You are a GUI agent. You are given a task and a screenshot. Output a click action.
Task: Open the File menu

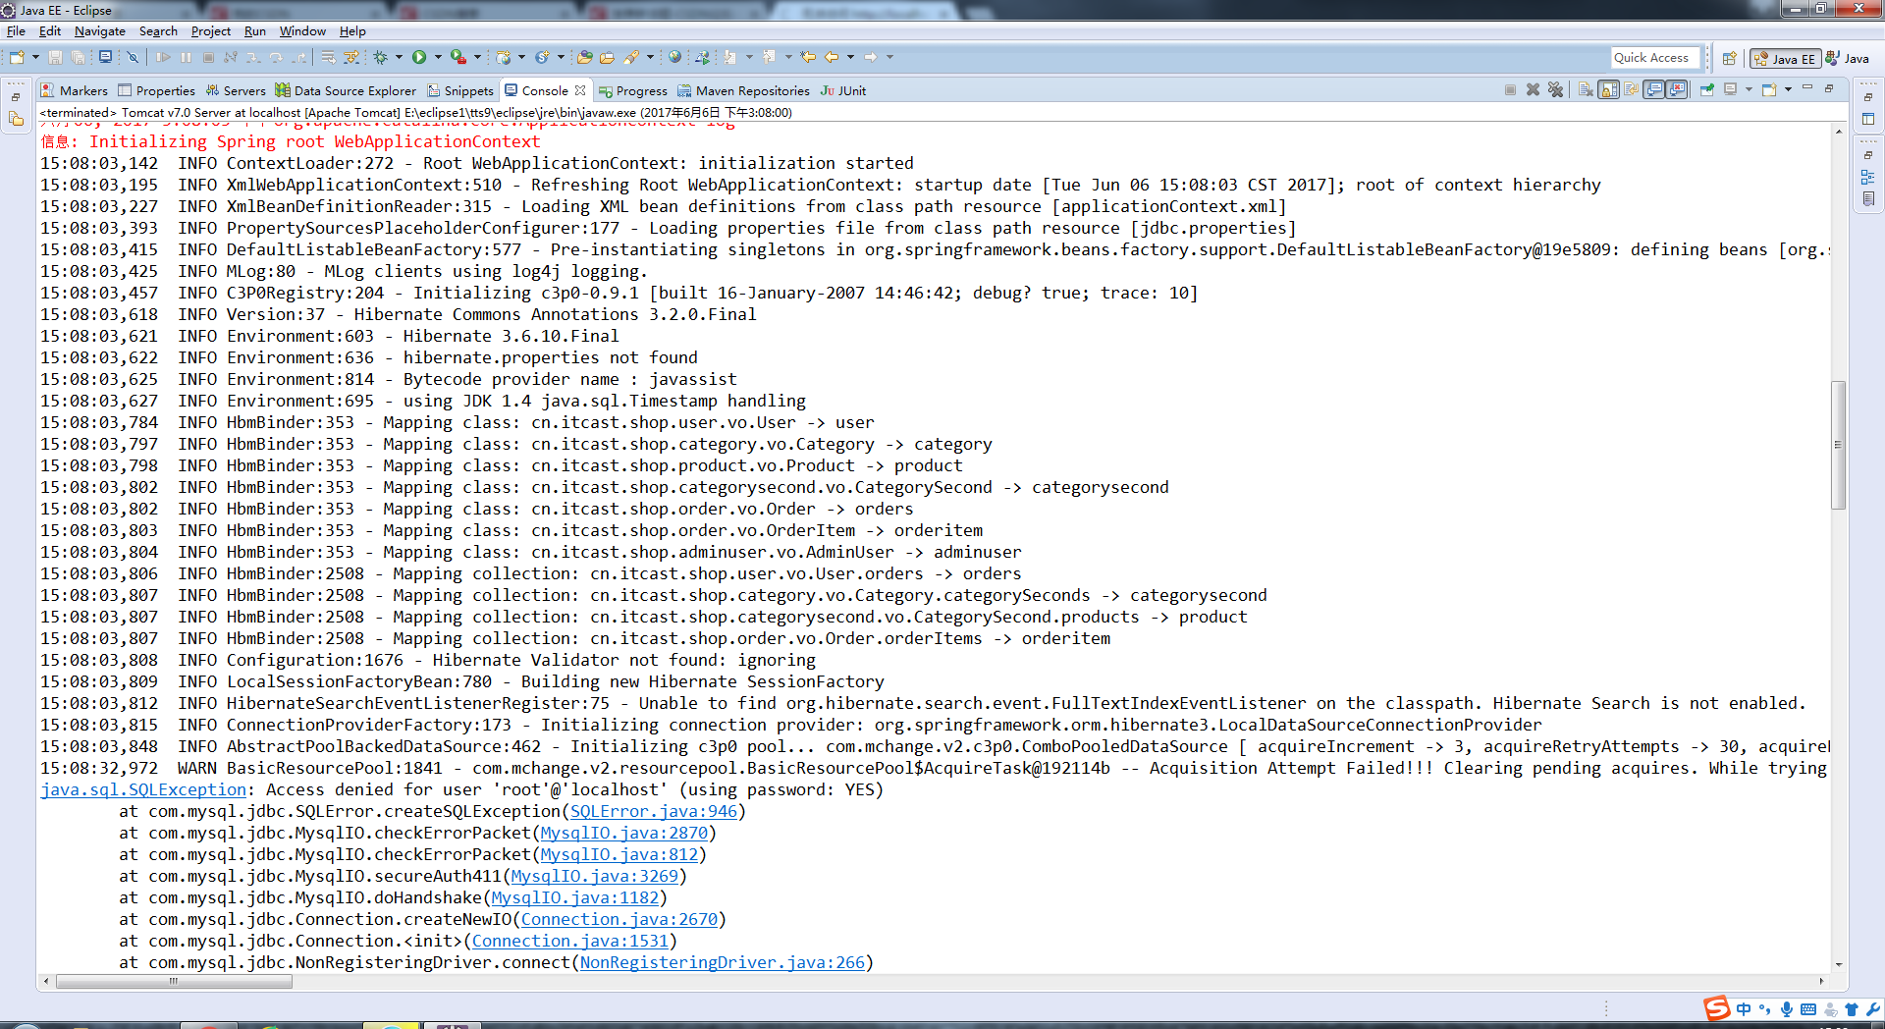coord(16,31)
